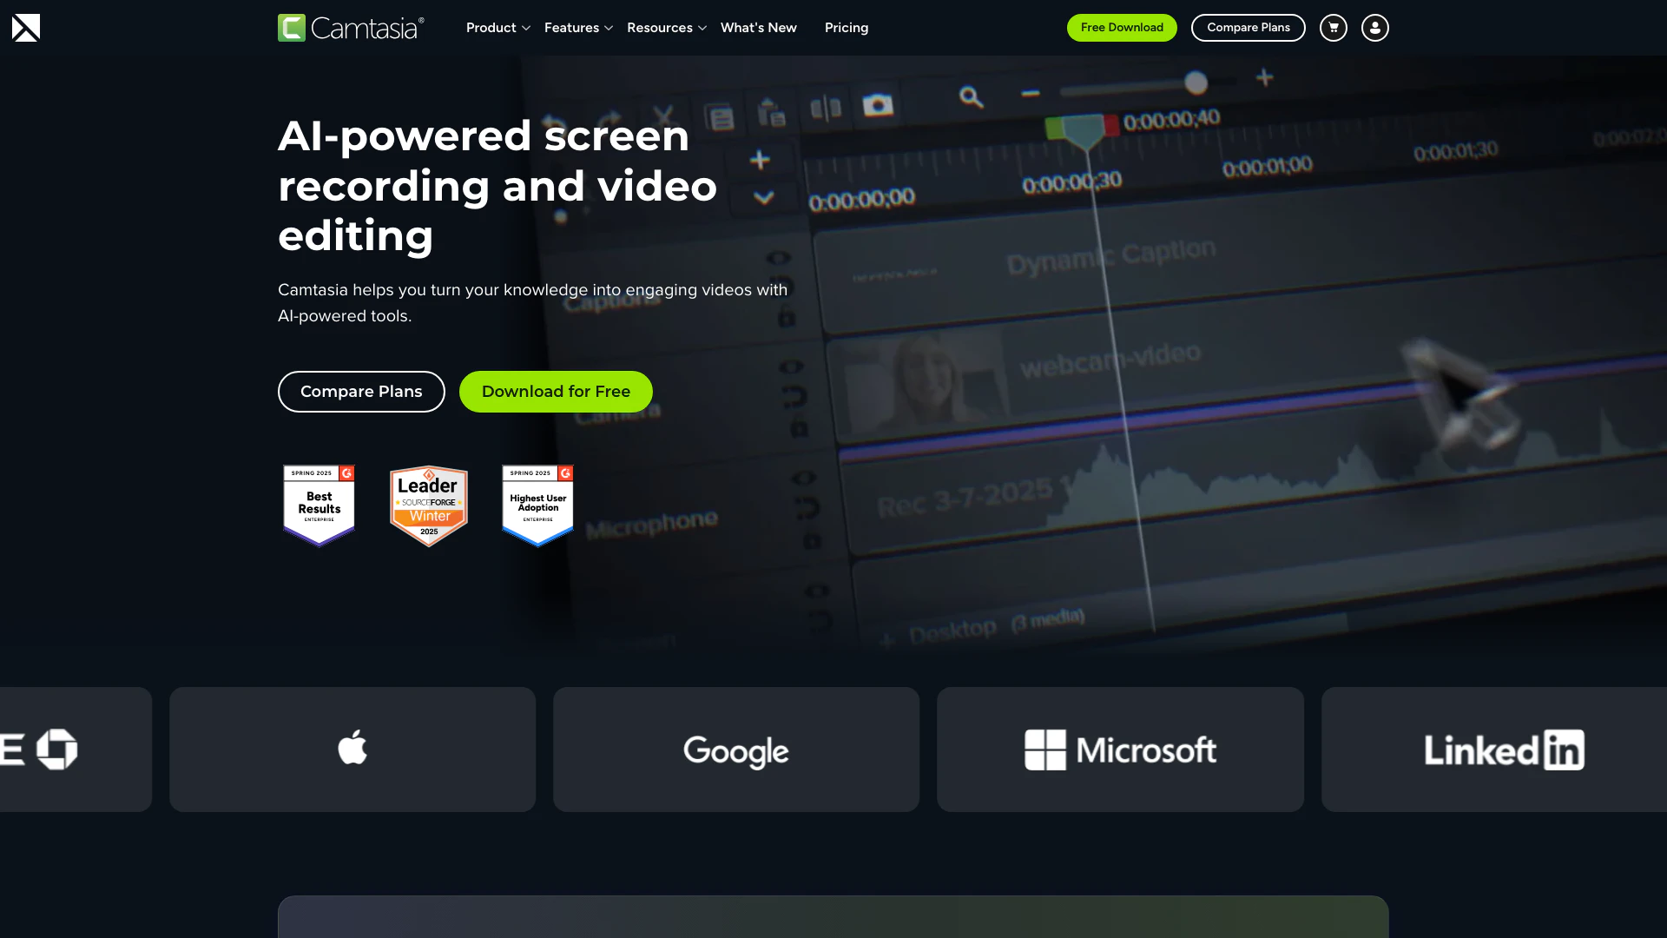Click the Download for Free button
The height and width of the screenshot is (938, 1667).
[556, 392]
